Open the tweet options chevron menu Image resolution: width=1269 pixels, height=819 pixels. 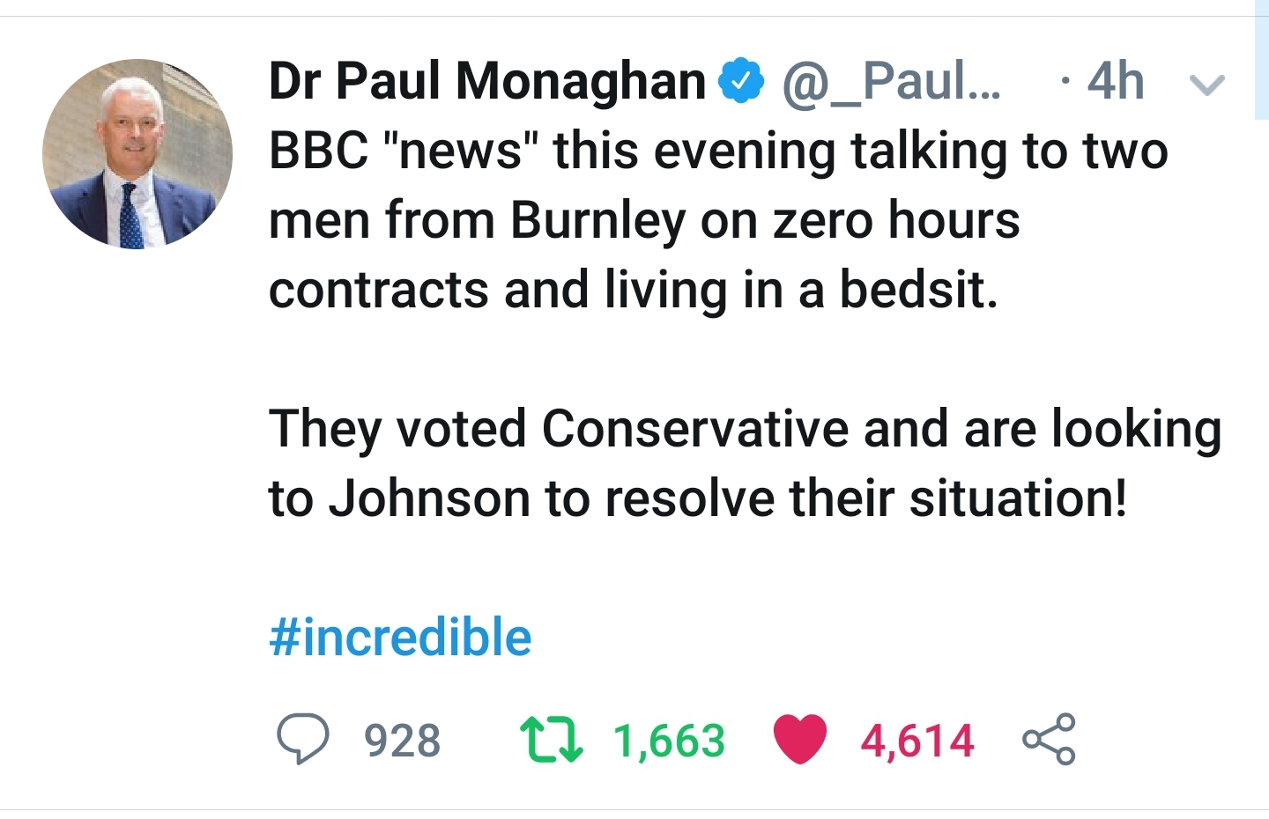pyautogui.click(x=1206, y=85)
